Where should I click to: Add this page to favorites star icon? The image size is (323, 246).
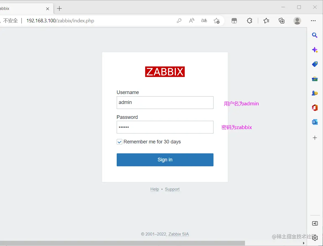click(217, 21)
